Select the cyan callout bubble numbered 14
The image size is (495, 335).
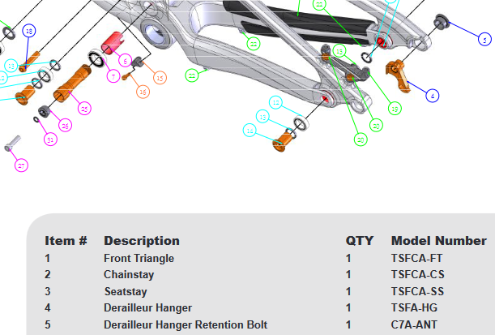pyautogui.click(x=250, y=130)
